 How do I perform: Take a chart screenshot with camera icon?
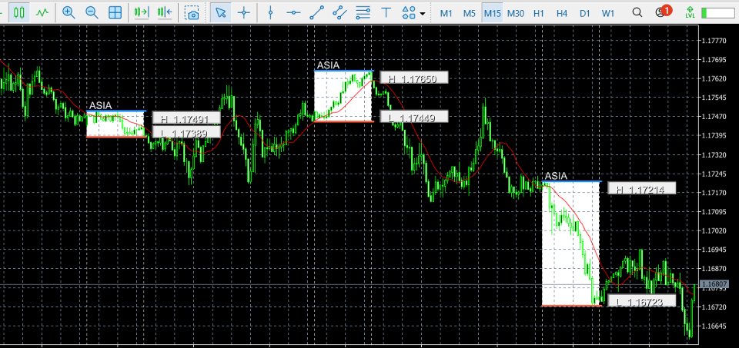192,13
